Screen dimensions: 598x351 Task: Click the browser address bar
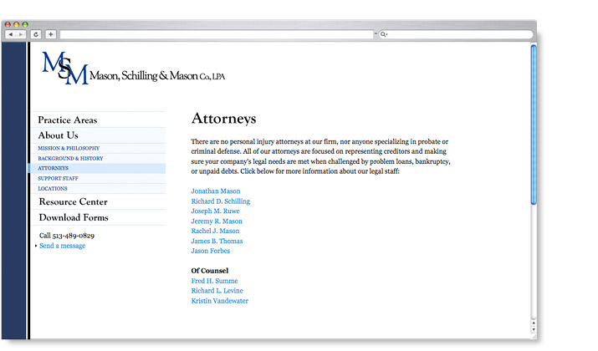click(217, 34)
